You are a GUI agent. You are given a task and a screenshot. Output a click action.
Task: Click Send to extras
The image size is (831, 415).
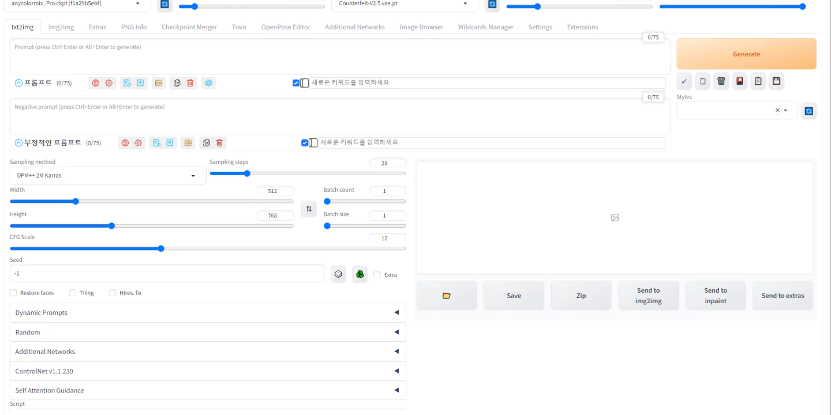pos(783,296)
